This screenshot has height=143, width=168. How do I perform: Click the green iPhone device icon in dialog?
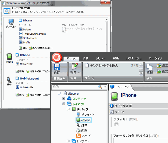click(x=9, y=57)
